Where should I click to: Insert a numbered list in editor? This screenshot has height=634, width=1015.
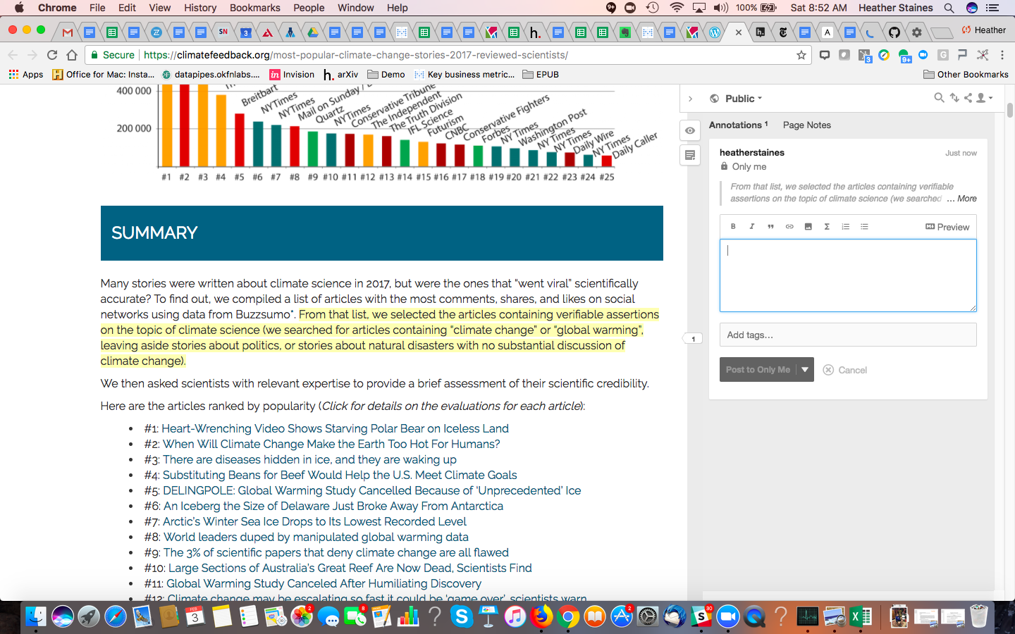click(845, 227)
